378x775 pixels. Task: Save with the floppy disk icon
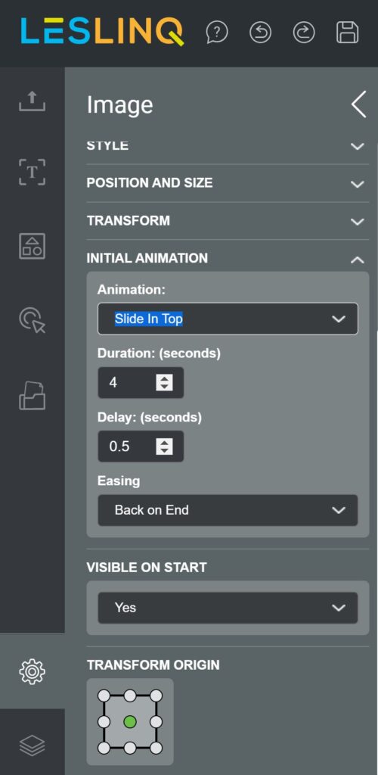click(348, 33)
